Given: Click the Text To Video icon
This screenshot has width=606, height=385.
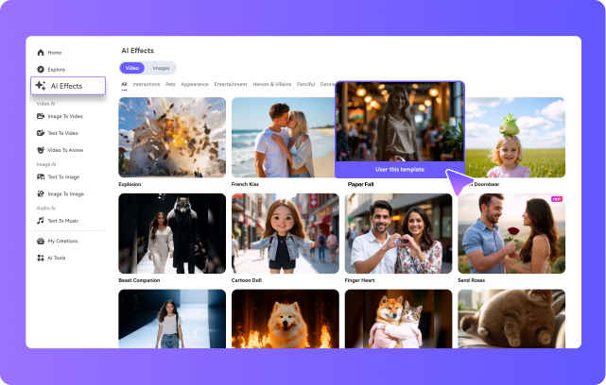Looking at the screenshot, I should point(41,133).
